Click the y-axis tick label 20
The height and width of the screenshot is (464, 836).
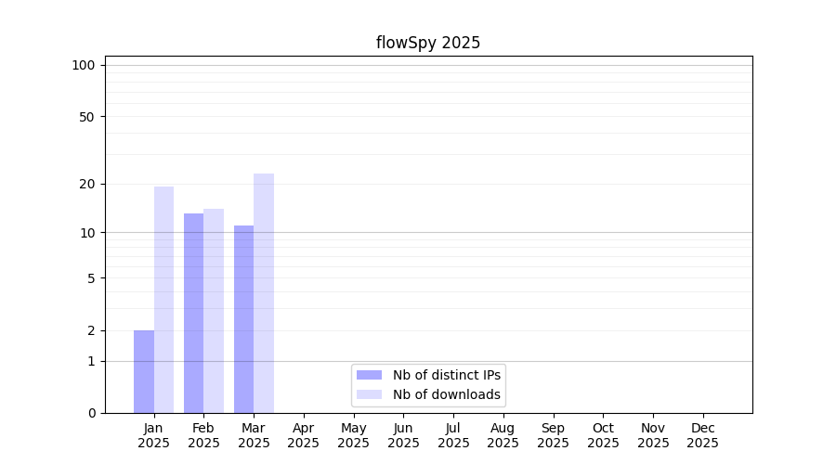[87, 184]
